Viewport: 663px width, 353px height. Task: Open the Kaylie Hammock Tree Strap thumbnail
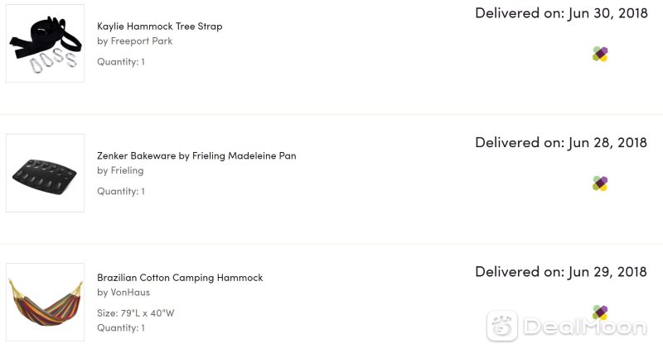[x=46, y=44]
